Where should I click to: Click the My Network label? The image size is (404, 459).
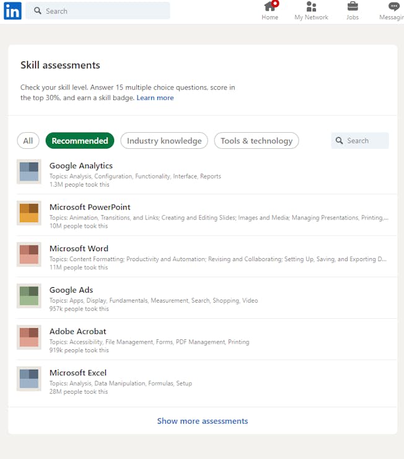pyautogui.click(x=311, y=17)
